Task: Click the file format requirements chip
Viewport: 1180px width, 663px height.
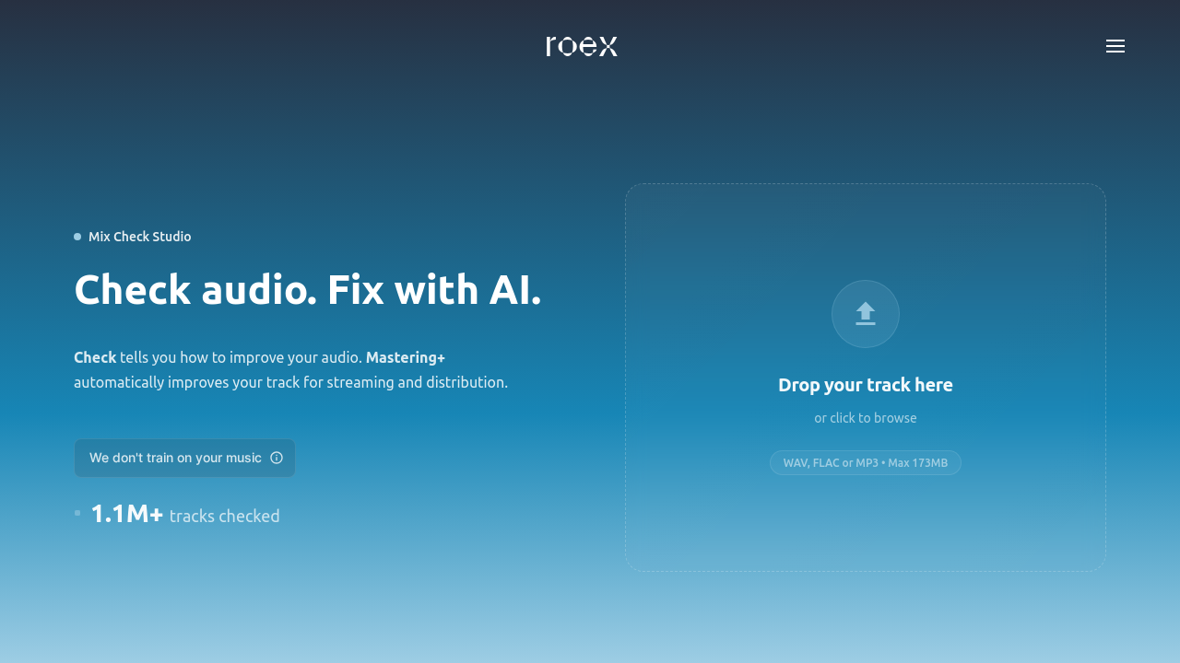Action: [x=865, y=462]
